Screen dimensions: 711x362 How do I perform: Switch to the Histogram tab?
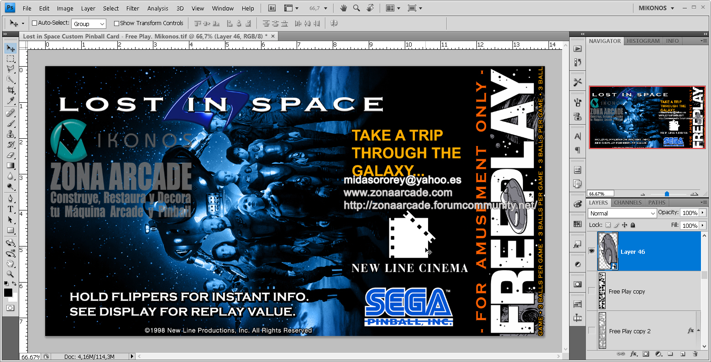tap(643, 41)
